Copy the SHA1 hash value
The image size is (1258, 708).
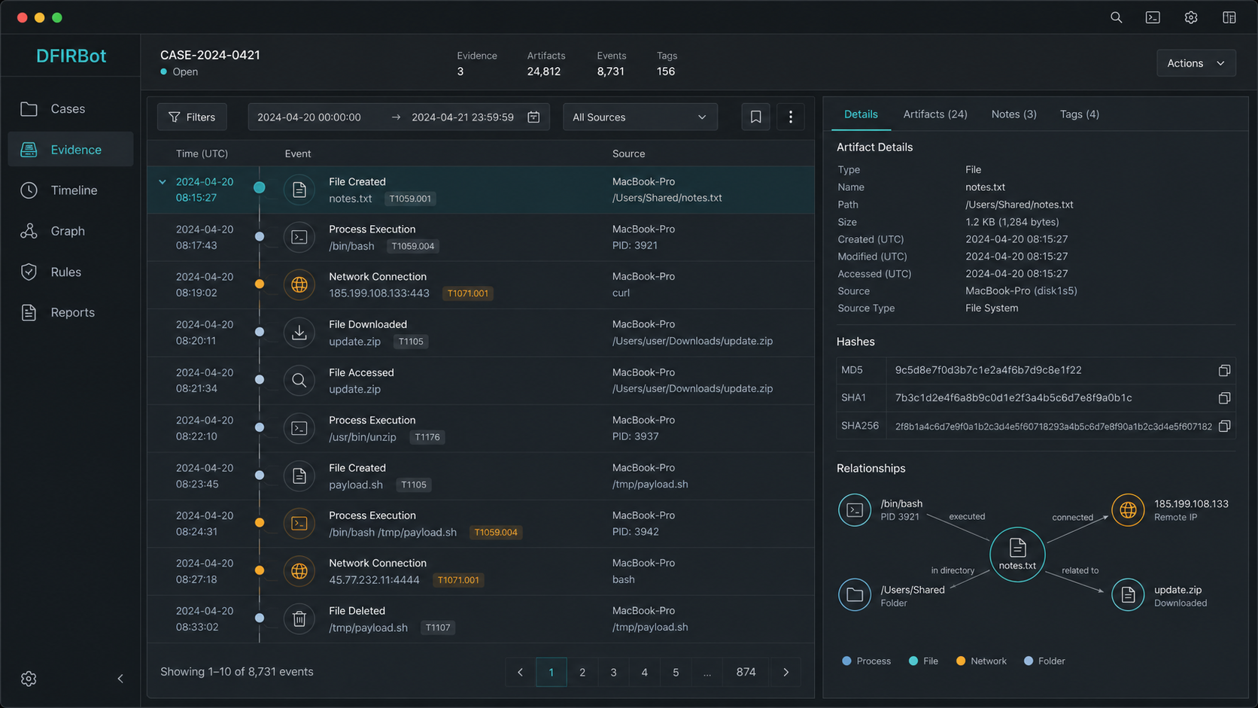(x=1224, y=398)
